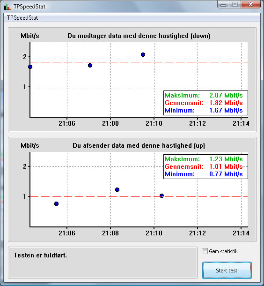Click the download data point on the y-axis
Viewport: 264px width, 286px height.
30,67
